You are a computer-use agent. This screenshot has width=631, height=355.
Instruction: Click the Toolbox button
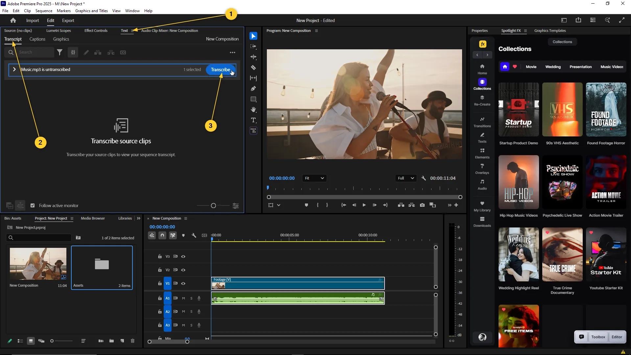[x=598, y=337]
